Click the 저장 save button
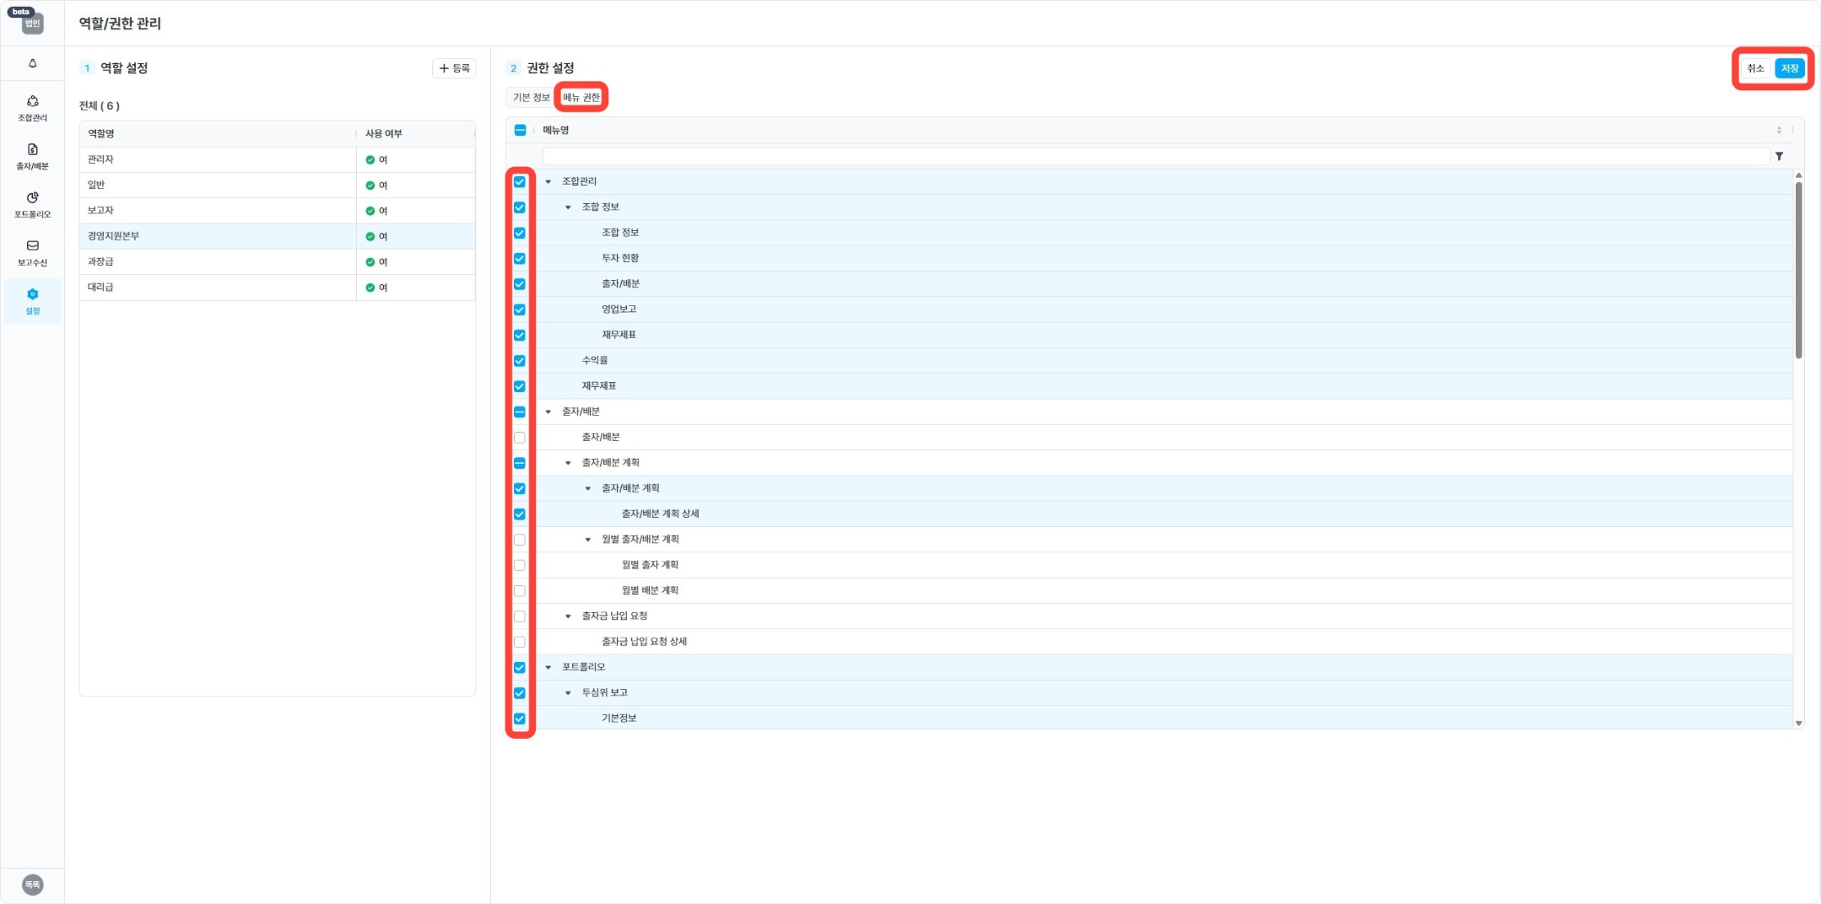This screenshot has height=904, width=1821. point(1789,68)
